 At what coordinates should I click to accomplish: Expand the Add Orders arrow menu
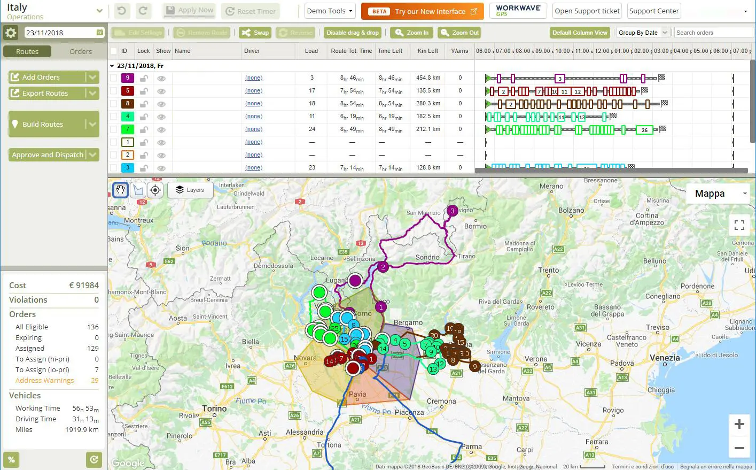point(92,77)
